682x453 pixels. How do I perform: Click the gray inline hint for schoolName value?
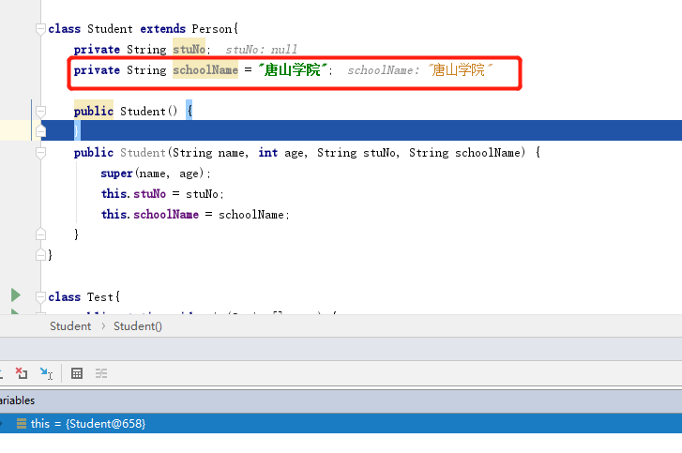coord(419,70)
